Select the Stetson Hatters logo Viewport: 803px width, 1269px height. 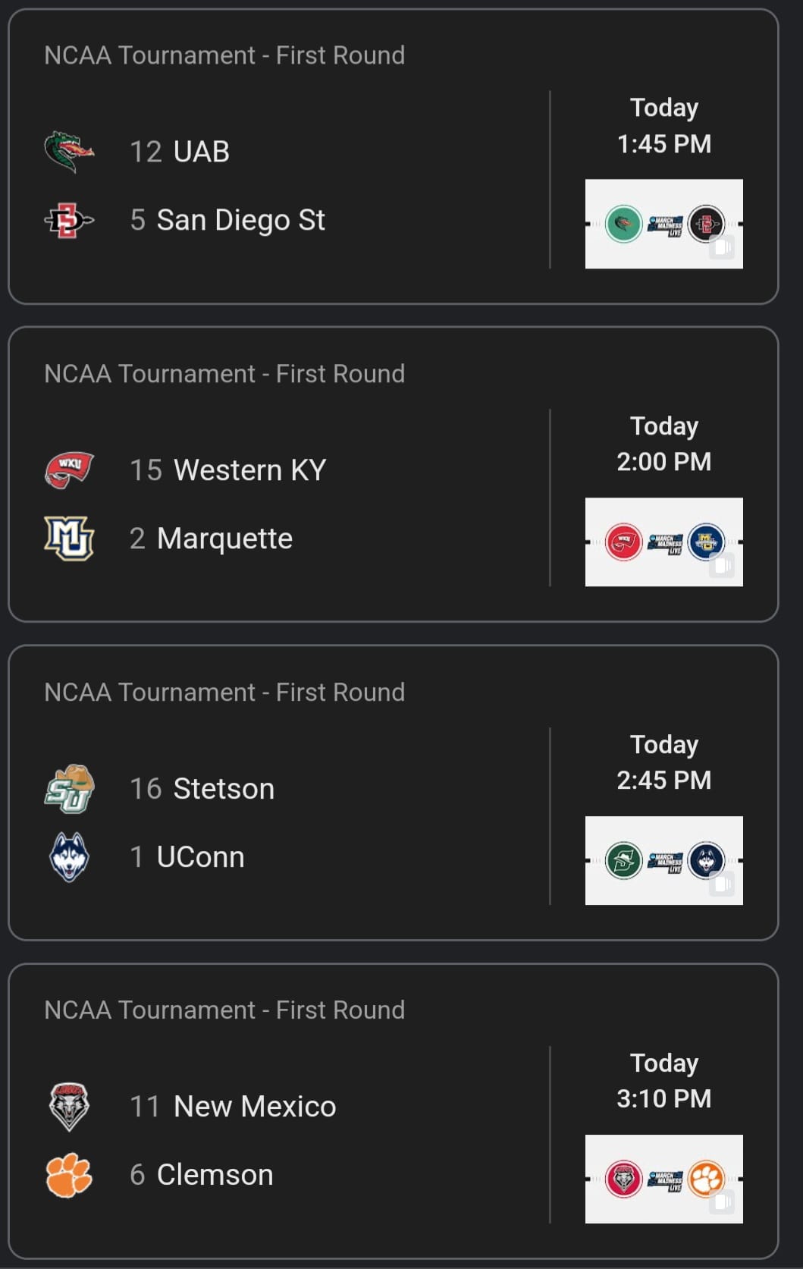tap(69, 789)
